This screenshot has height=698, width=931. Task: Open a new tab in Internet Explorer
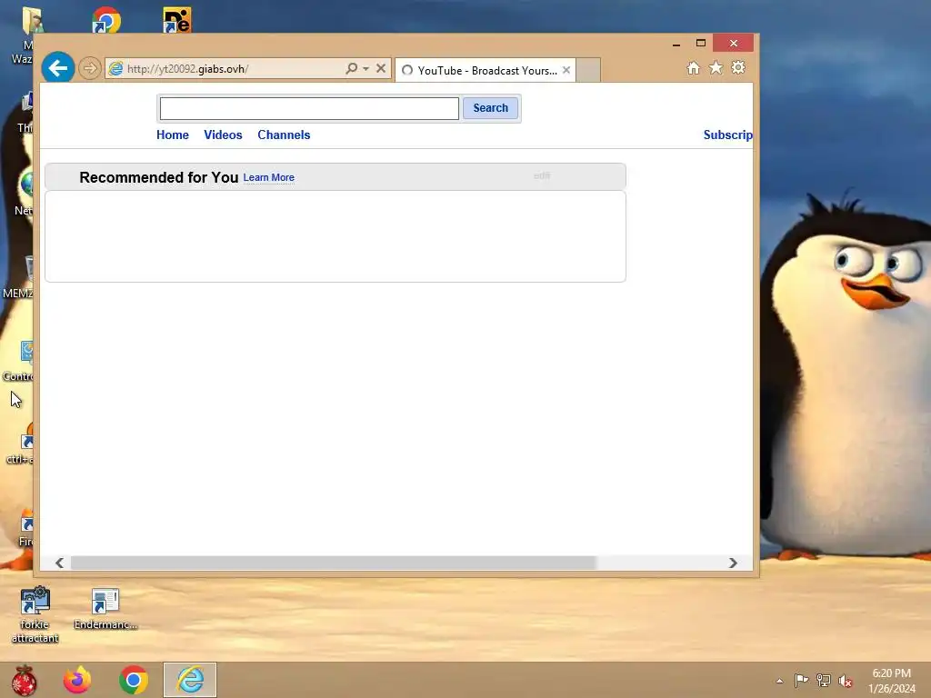[588, 71]
